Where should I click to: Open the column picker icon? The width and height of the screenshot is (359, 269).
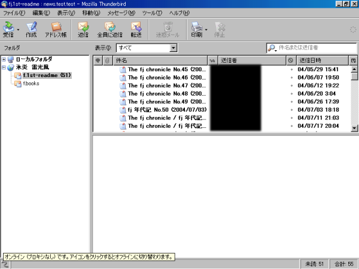[353, 60]
